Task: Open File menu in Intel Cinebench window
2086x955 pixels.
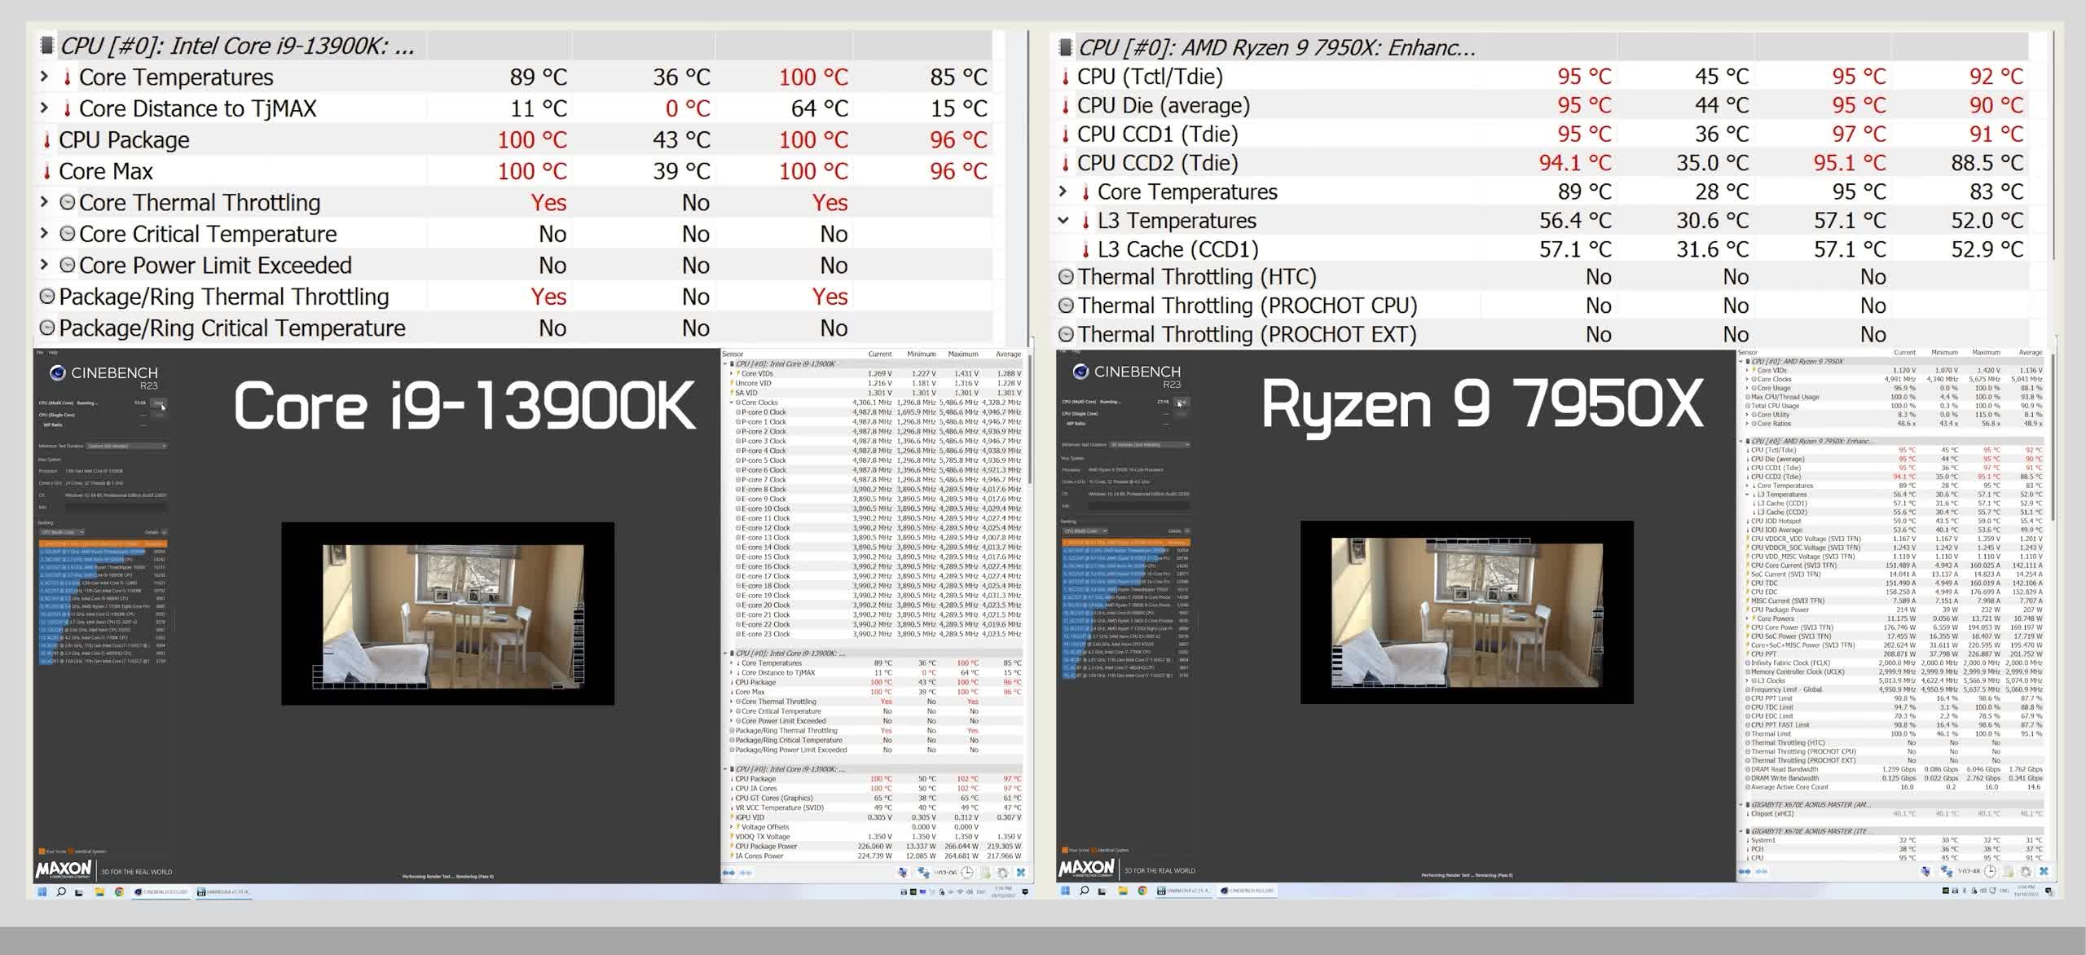Action: [39, 353]
